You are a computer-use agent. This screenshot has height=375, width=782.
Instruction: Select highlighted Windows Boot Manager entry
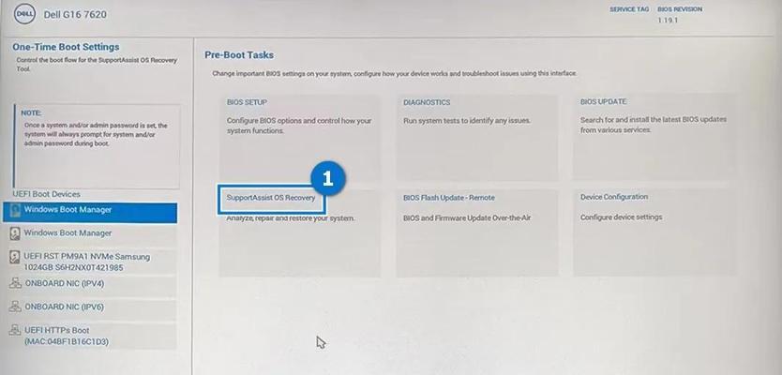click(90, 213)
